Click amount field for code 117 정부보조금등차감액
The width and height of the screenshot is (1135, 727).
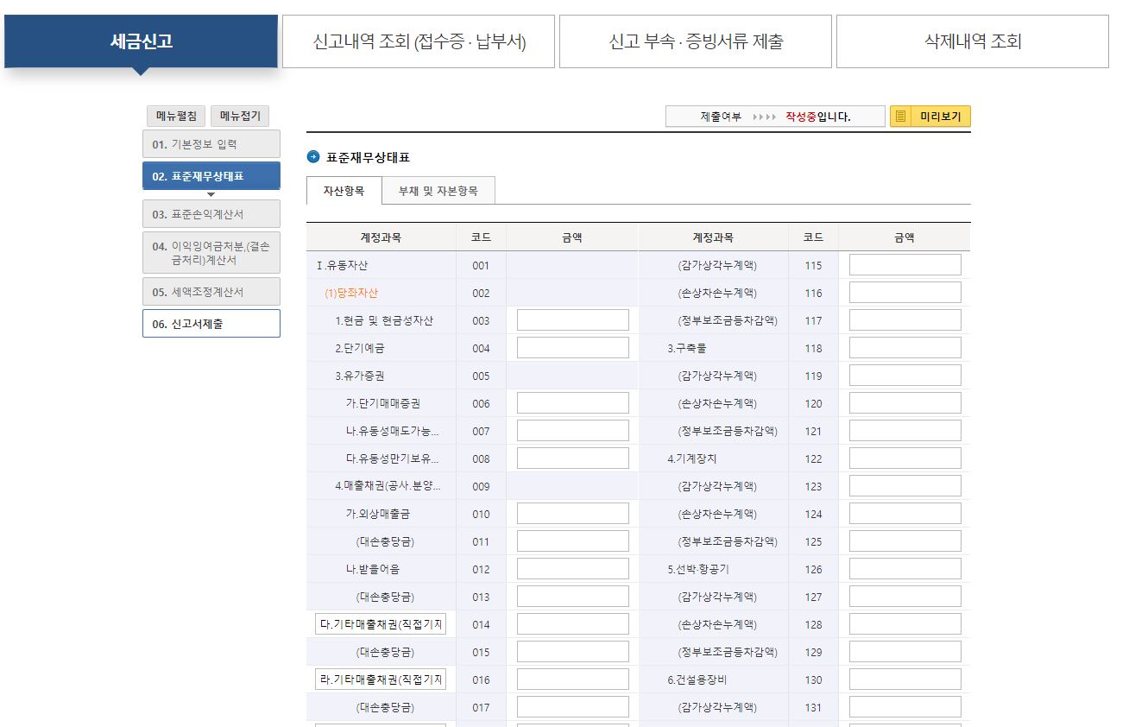click(x=905, y=320)
